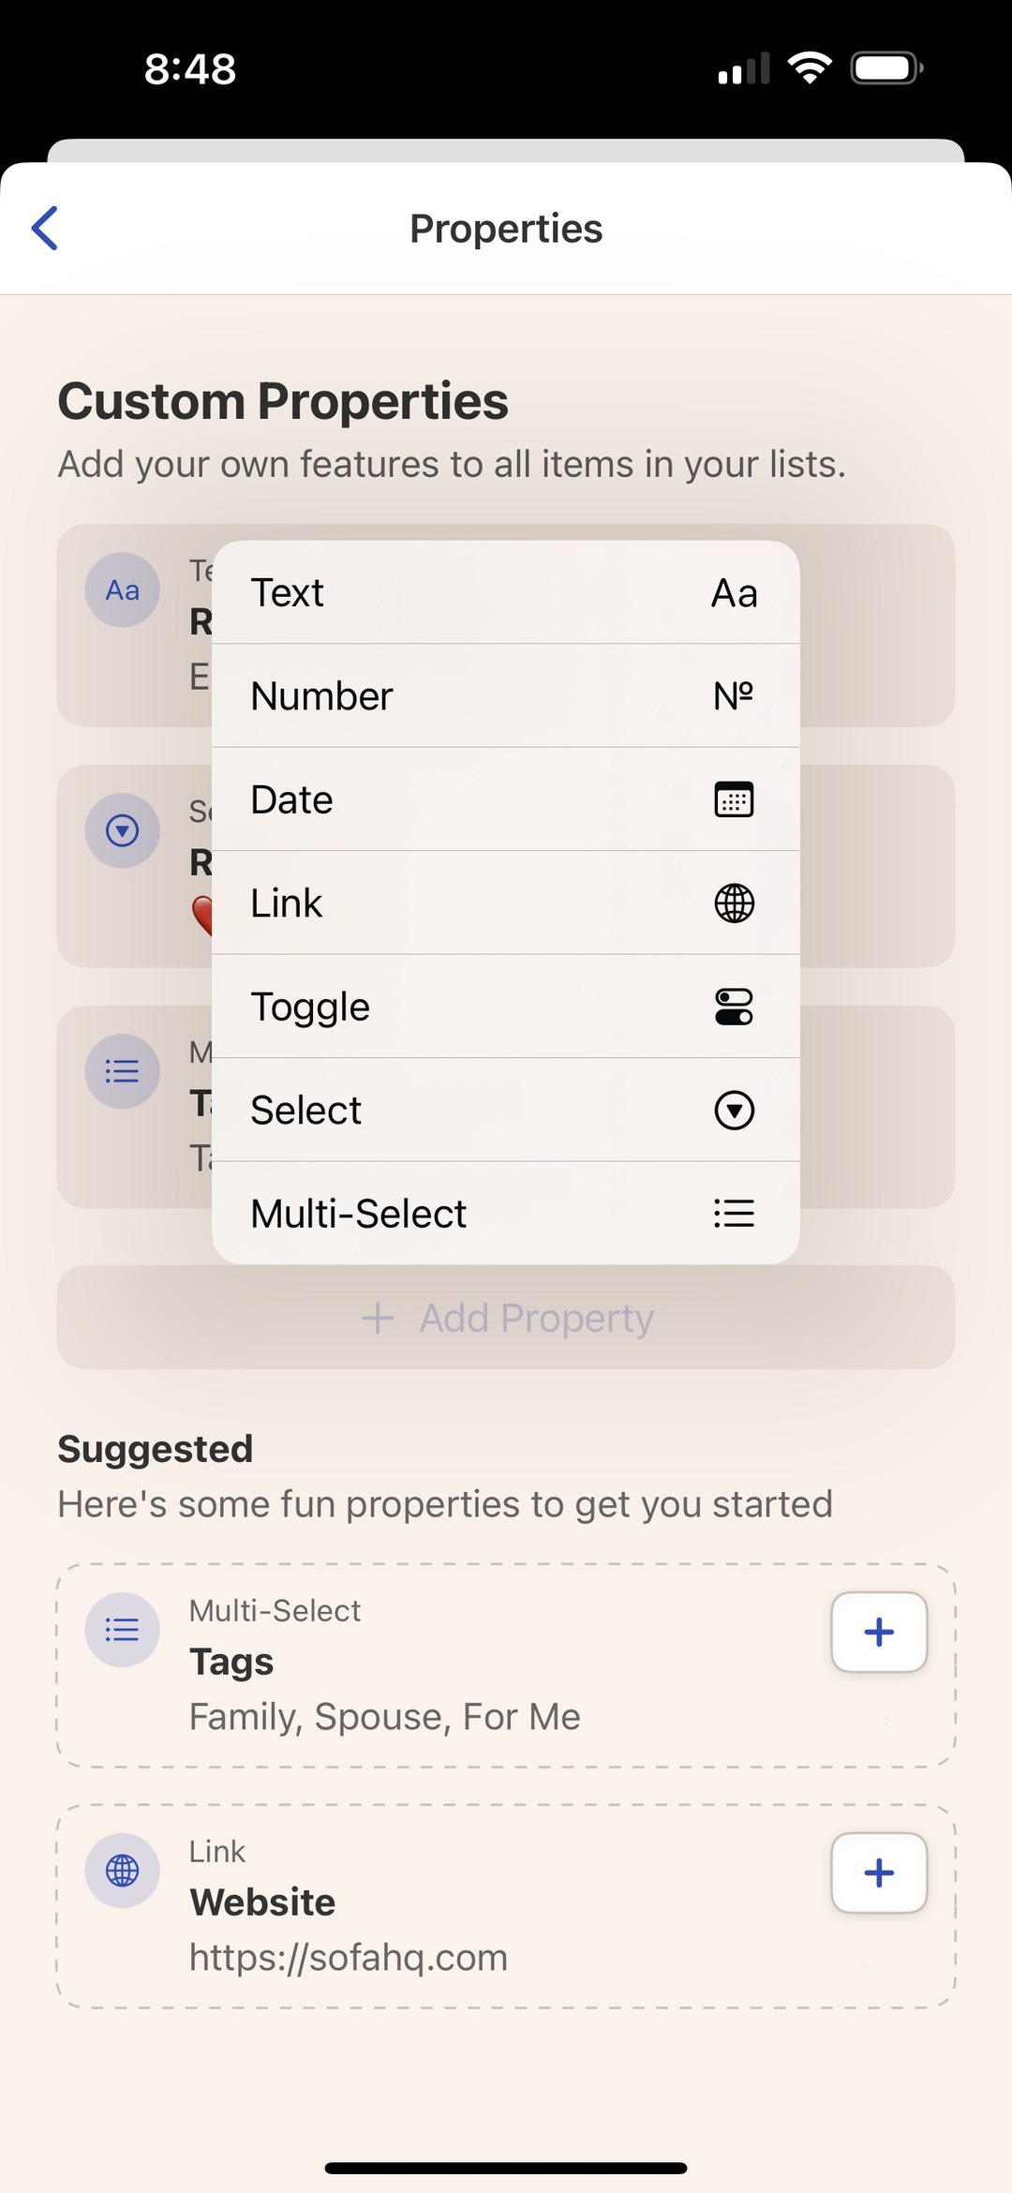Screen dimensions: 1012x2193
Task: Pick the Date option with calendar icon
Action: [x=506, y=799]
